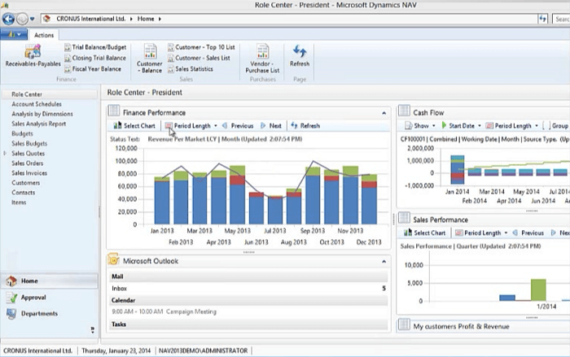Click the refresh icon beside the address bar
This screenshot has height=357, width=570.
click(x=543, y=19)
